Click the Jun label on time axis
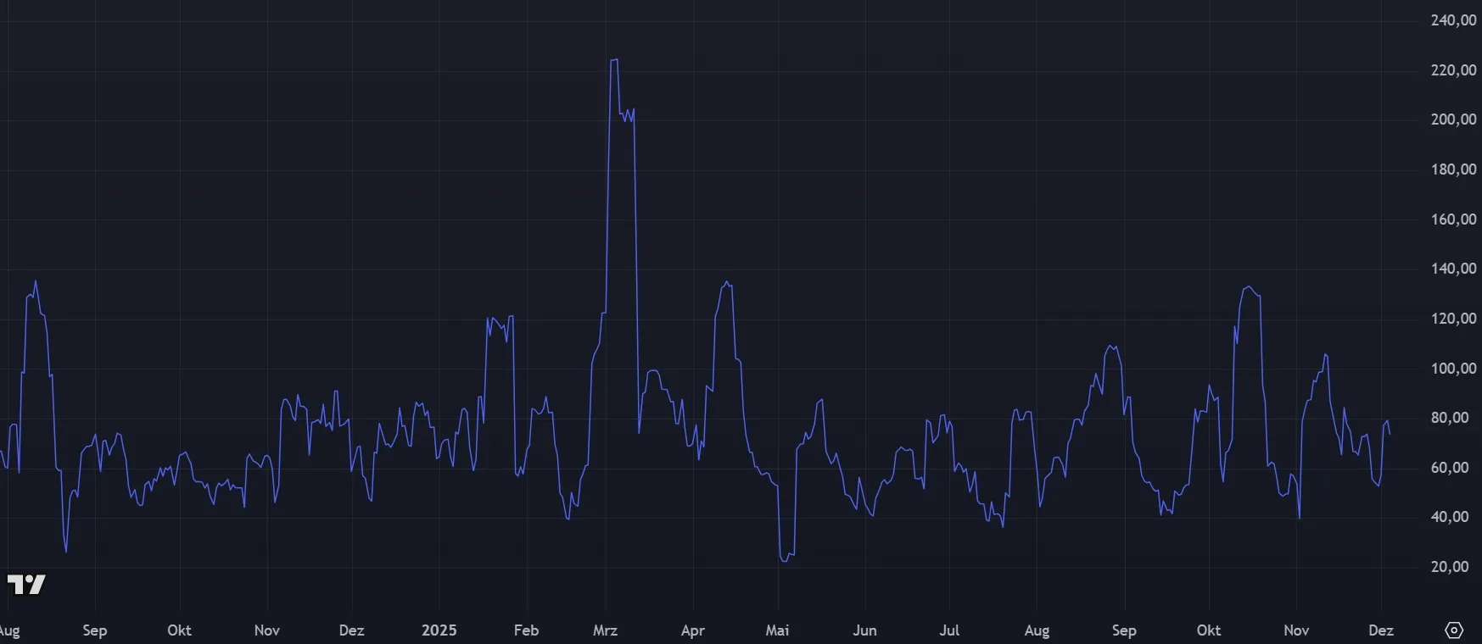Image resolution: width=1482 pixels, height=644 pixels. tap(864, 630)
